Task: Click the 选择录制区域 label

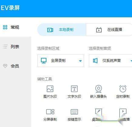Action: 48,48
